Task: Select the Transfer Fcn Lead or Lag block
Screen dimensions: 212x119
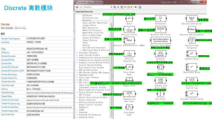Action: pyautogui.click(x=192, y=80)
